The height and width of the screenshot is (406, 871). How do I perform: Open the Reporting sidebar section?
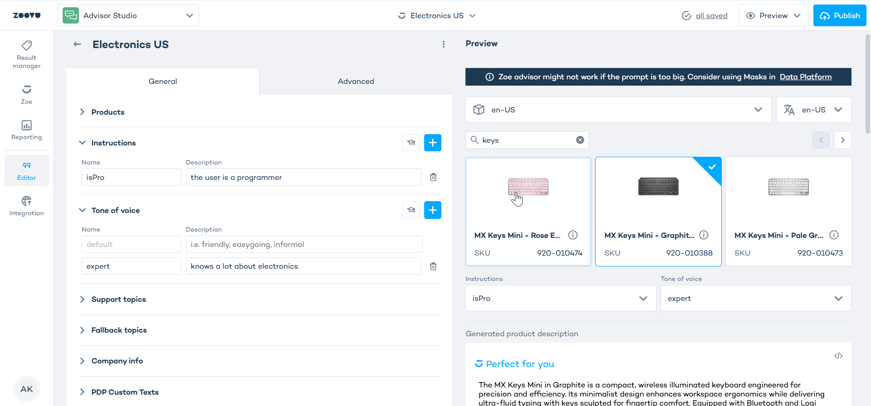tap(26, 130)
